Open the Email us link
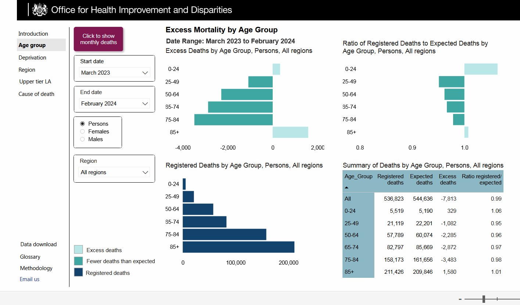The image size is (520, 305). coord(29,279)
